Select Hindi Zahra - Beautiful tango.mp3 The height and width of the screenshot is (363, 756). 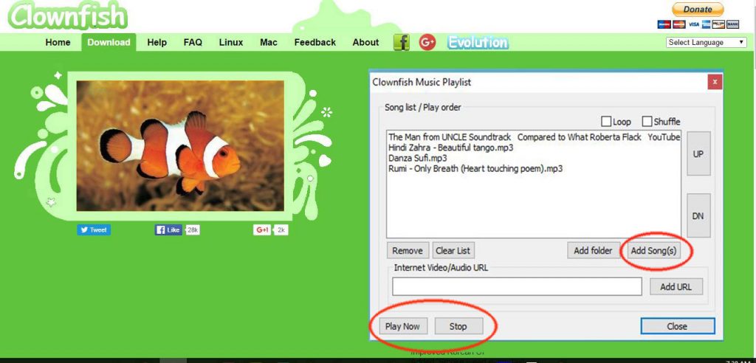pyautogui.click(x=451, y=148)
